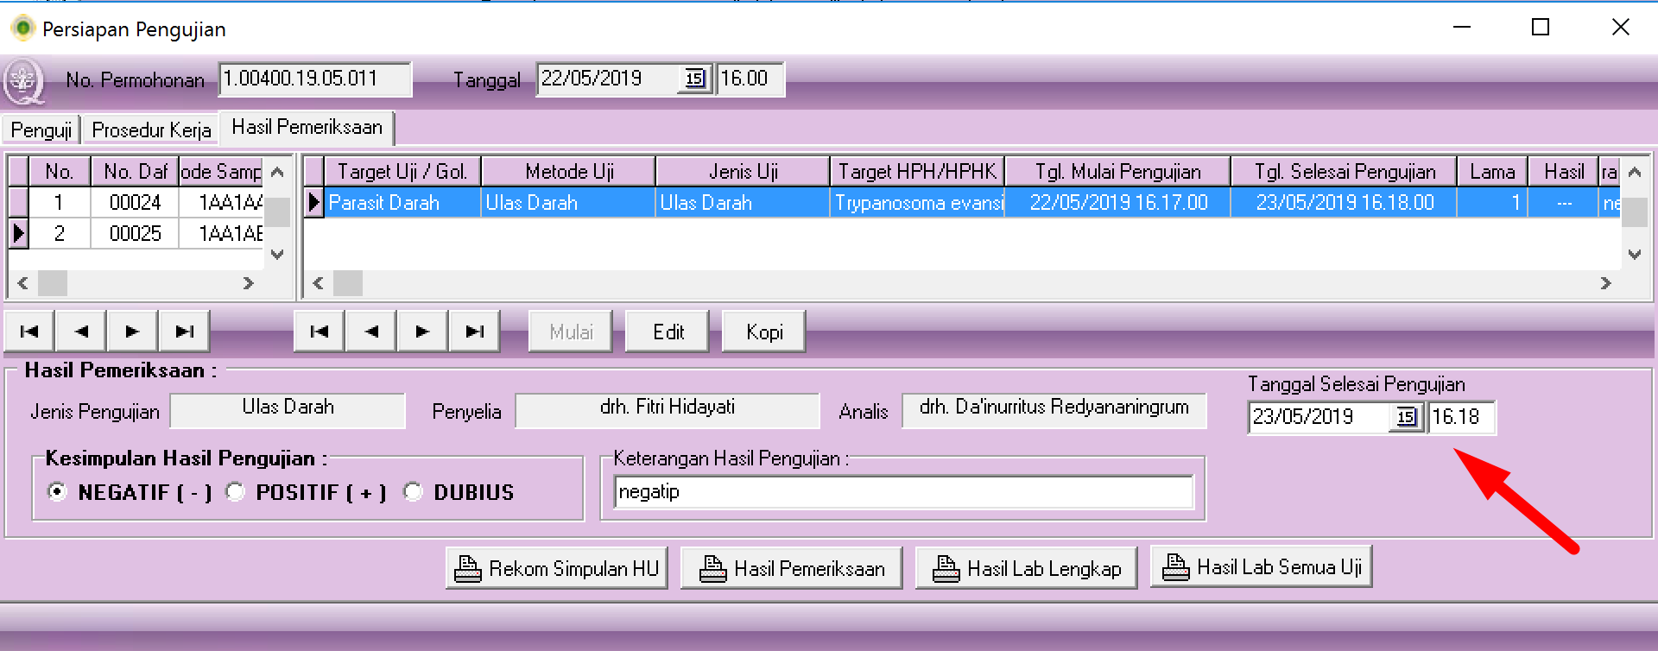Viewport: 1658px width, 651px height.
Task: Go to next record in test results navigator
Action: coord(422,332)
